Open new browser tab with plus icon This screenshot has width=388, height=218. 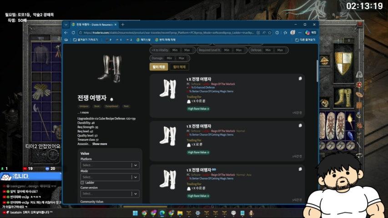coord(123,25)
